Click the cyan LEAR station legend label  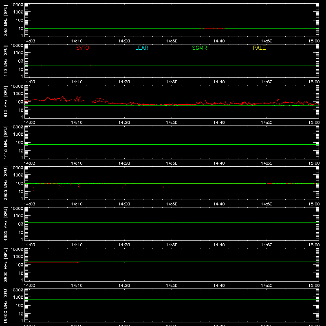[141, 48]
